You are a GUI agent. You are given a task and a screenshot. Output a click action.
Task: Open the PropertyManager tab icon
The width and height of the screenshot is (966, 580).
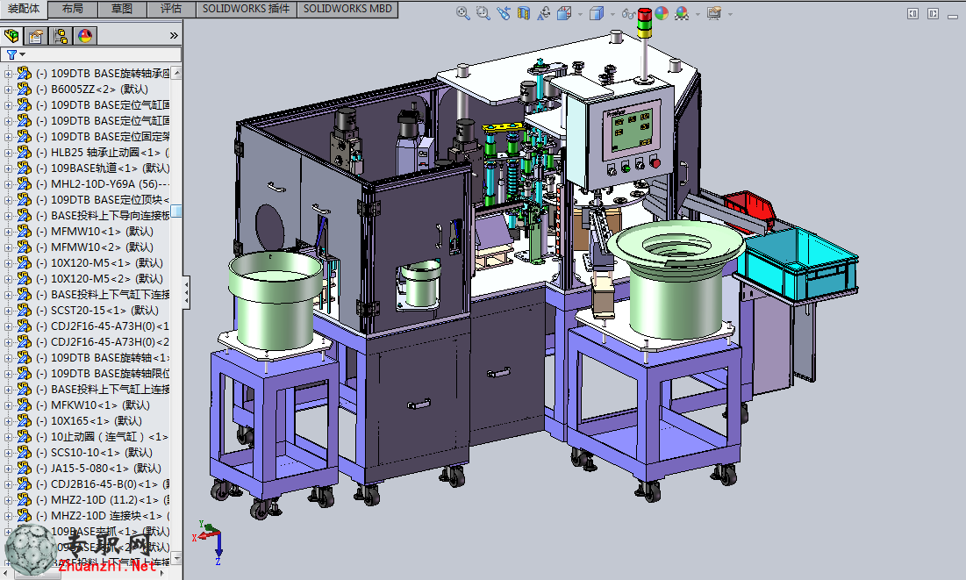[x=36, y=36]
